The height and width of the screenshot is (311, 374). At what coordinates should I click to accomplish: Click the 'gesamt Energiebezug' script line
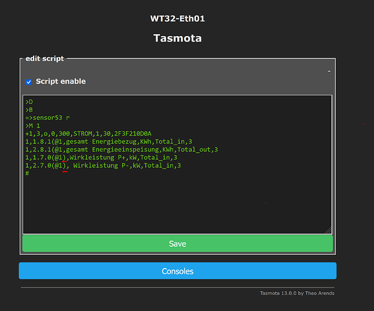pyautogui.click(x=109, y=142)
